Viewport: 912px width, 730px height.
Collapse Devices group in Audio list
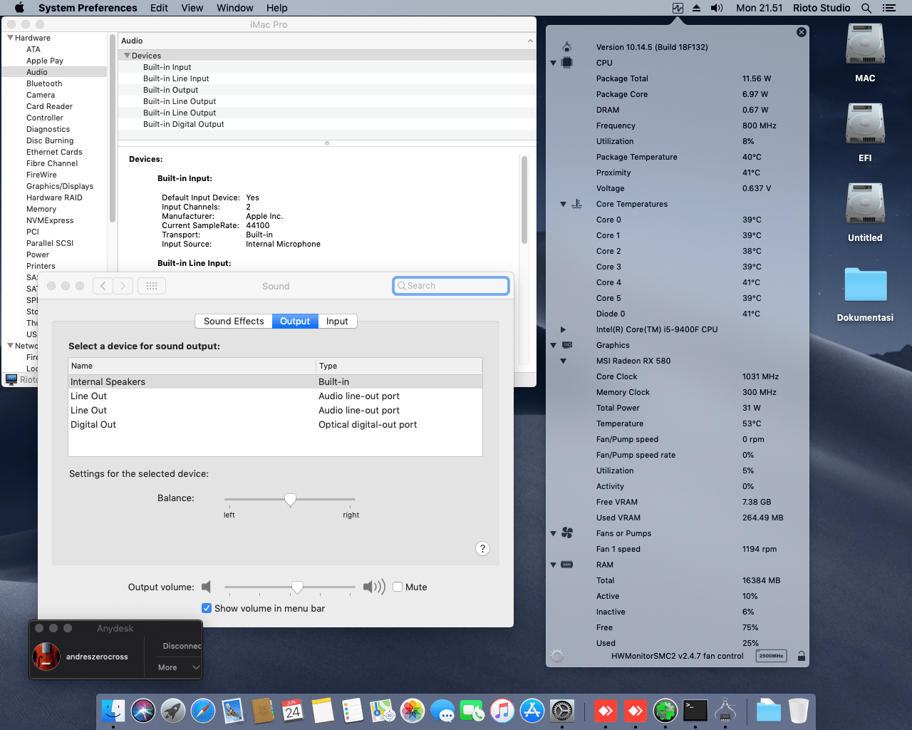(x=128, y=56)
